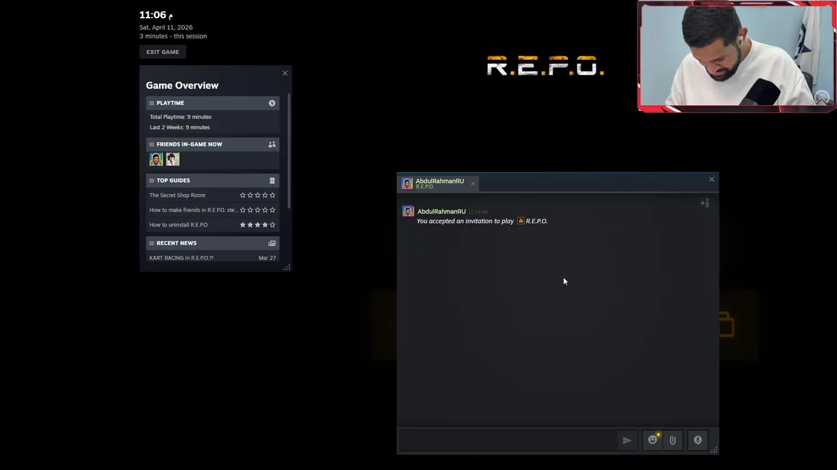Open the emoticon picker
837x470 pixels.
[x=653, y=440]
